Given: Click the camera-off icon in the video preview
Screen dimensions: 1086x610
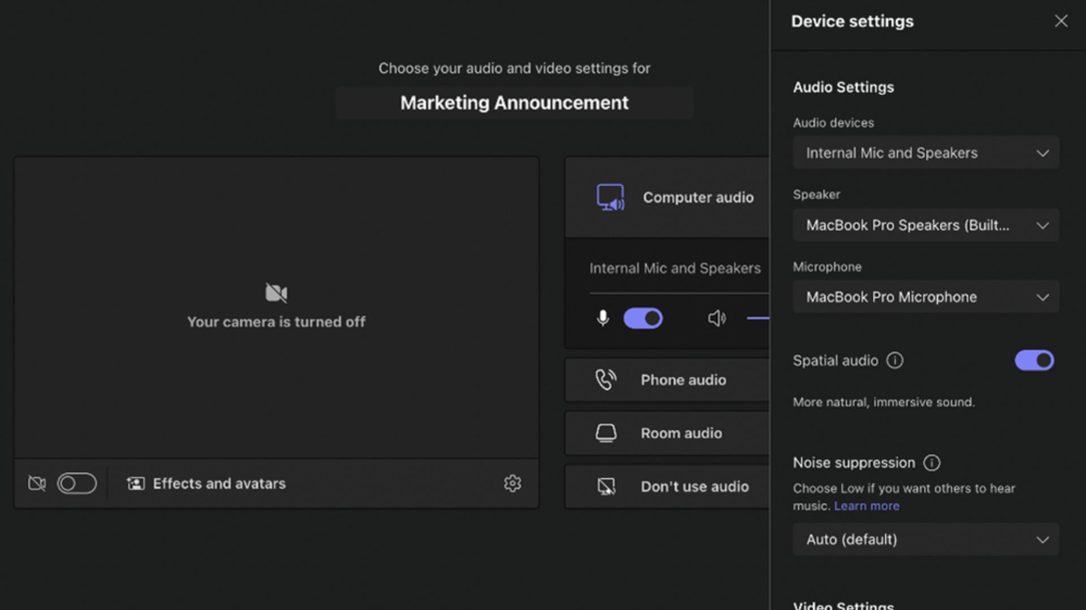Looking at the screenshot, I should pyautogui.click(x=277, y=293).
